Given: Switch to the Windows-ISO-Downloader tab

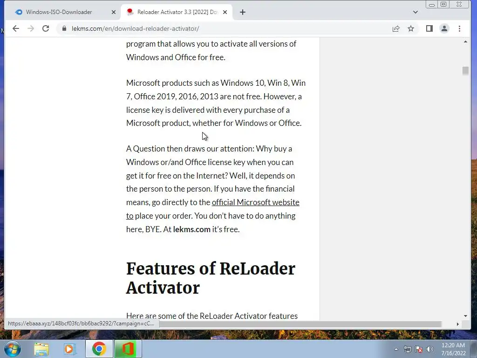Looking at the screenshot, I should [x=59, y=12].
